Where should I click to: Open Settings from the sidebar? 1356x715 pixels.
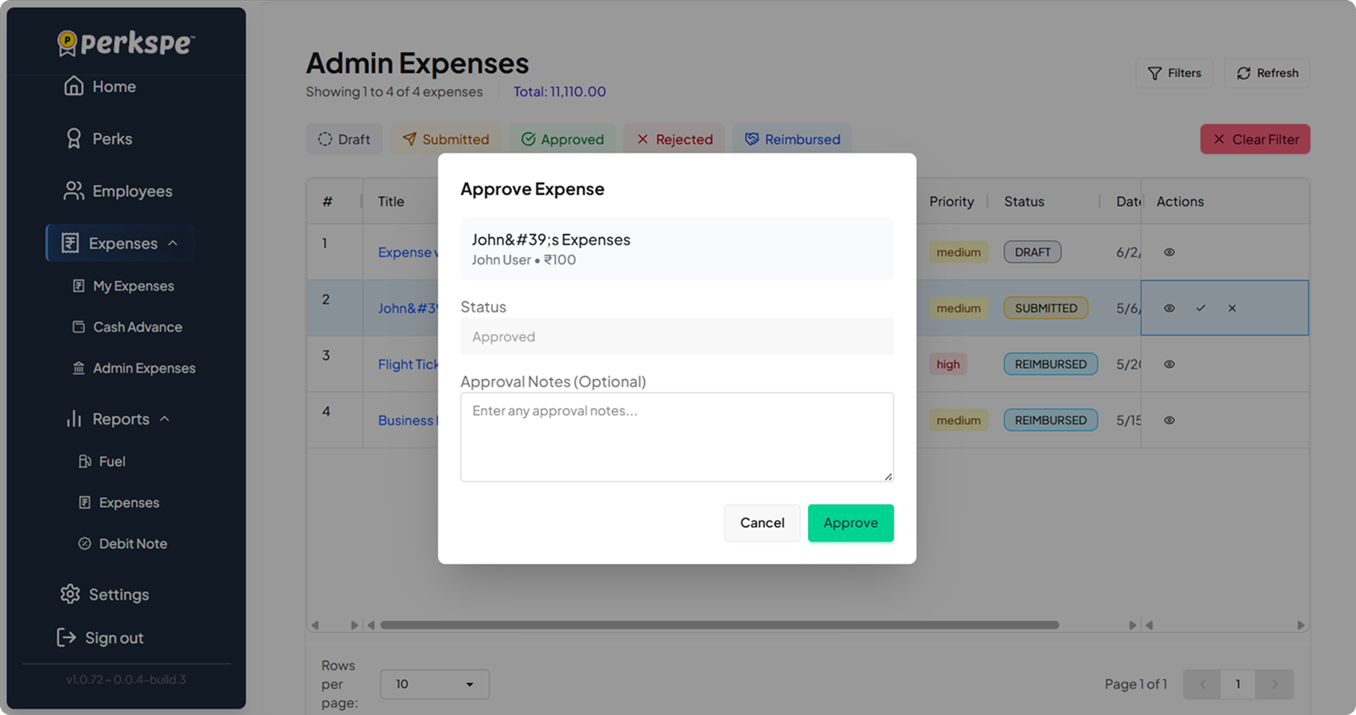point(105,595)
